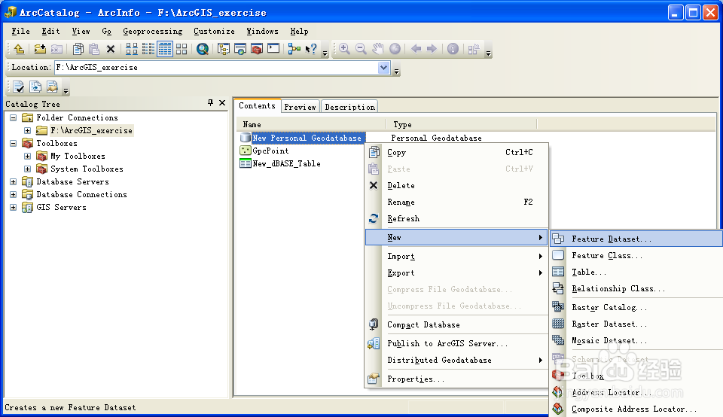Open the File menu
This screenshot has width=723, height=417.
point(21,32)
